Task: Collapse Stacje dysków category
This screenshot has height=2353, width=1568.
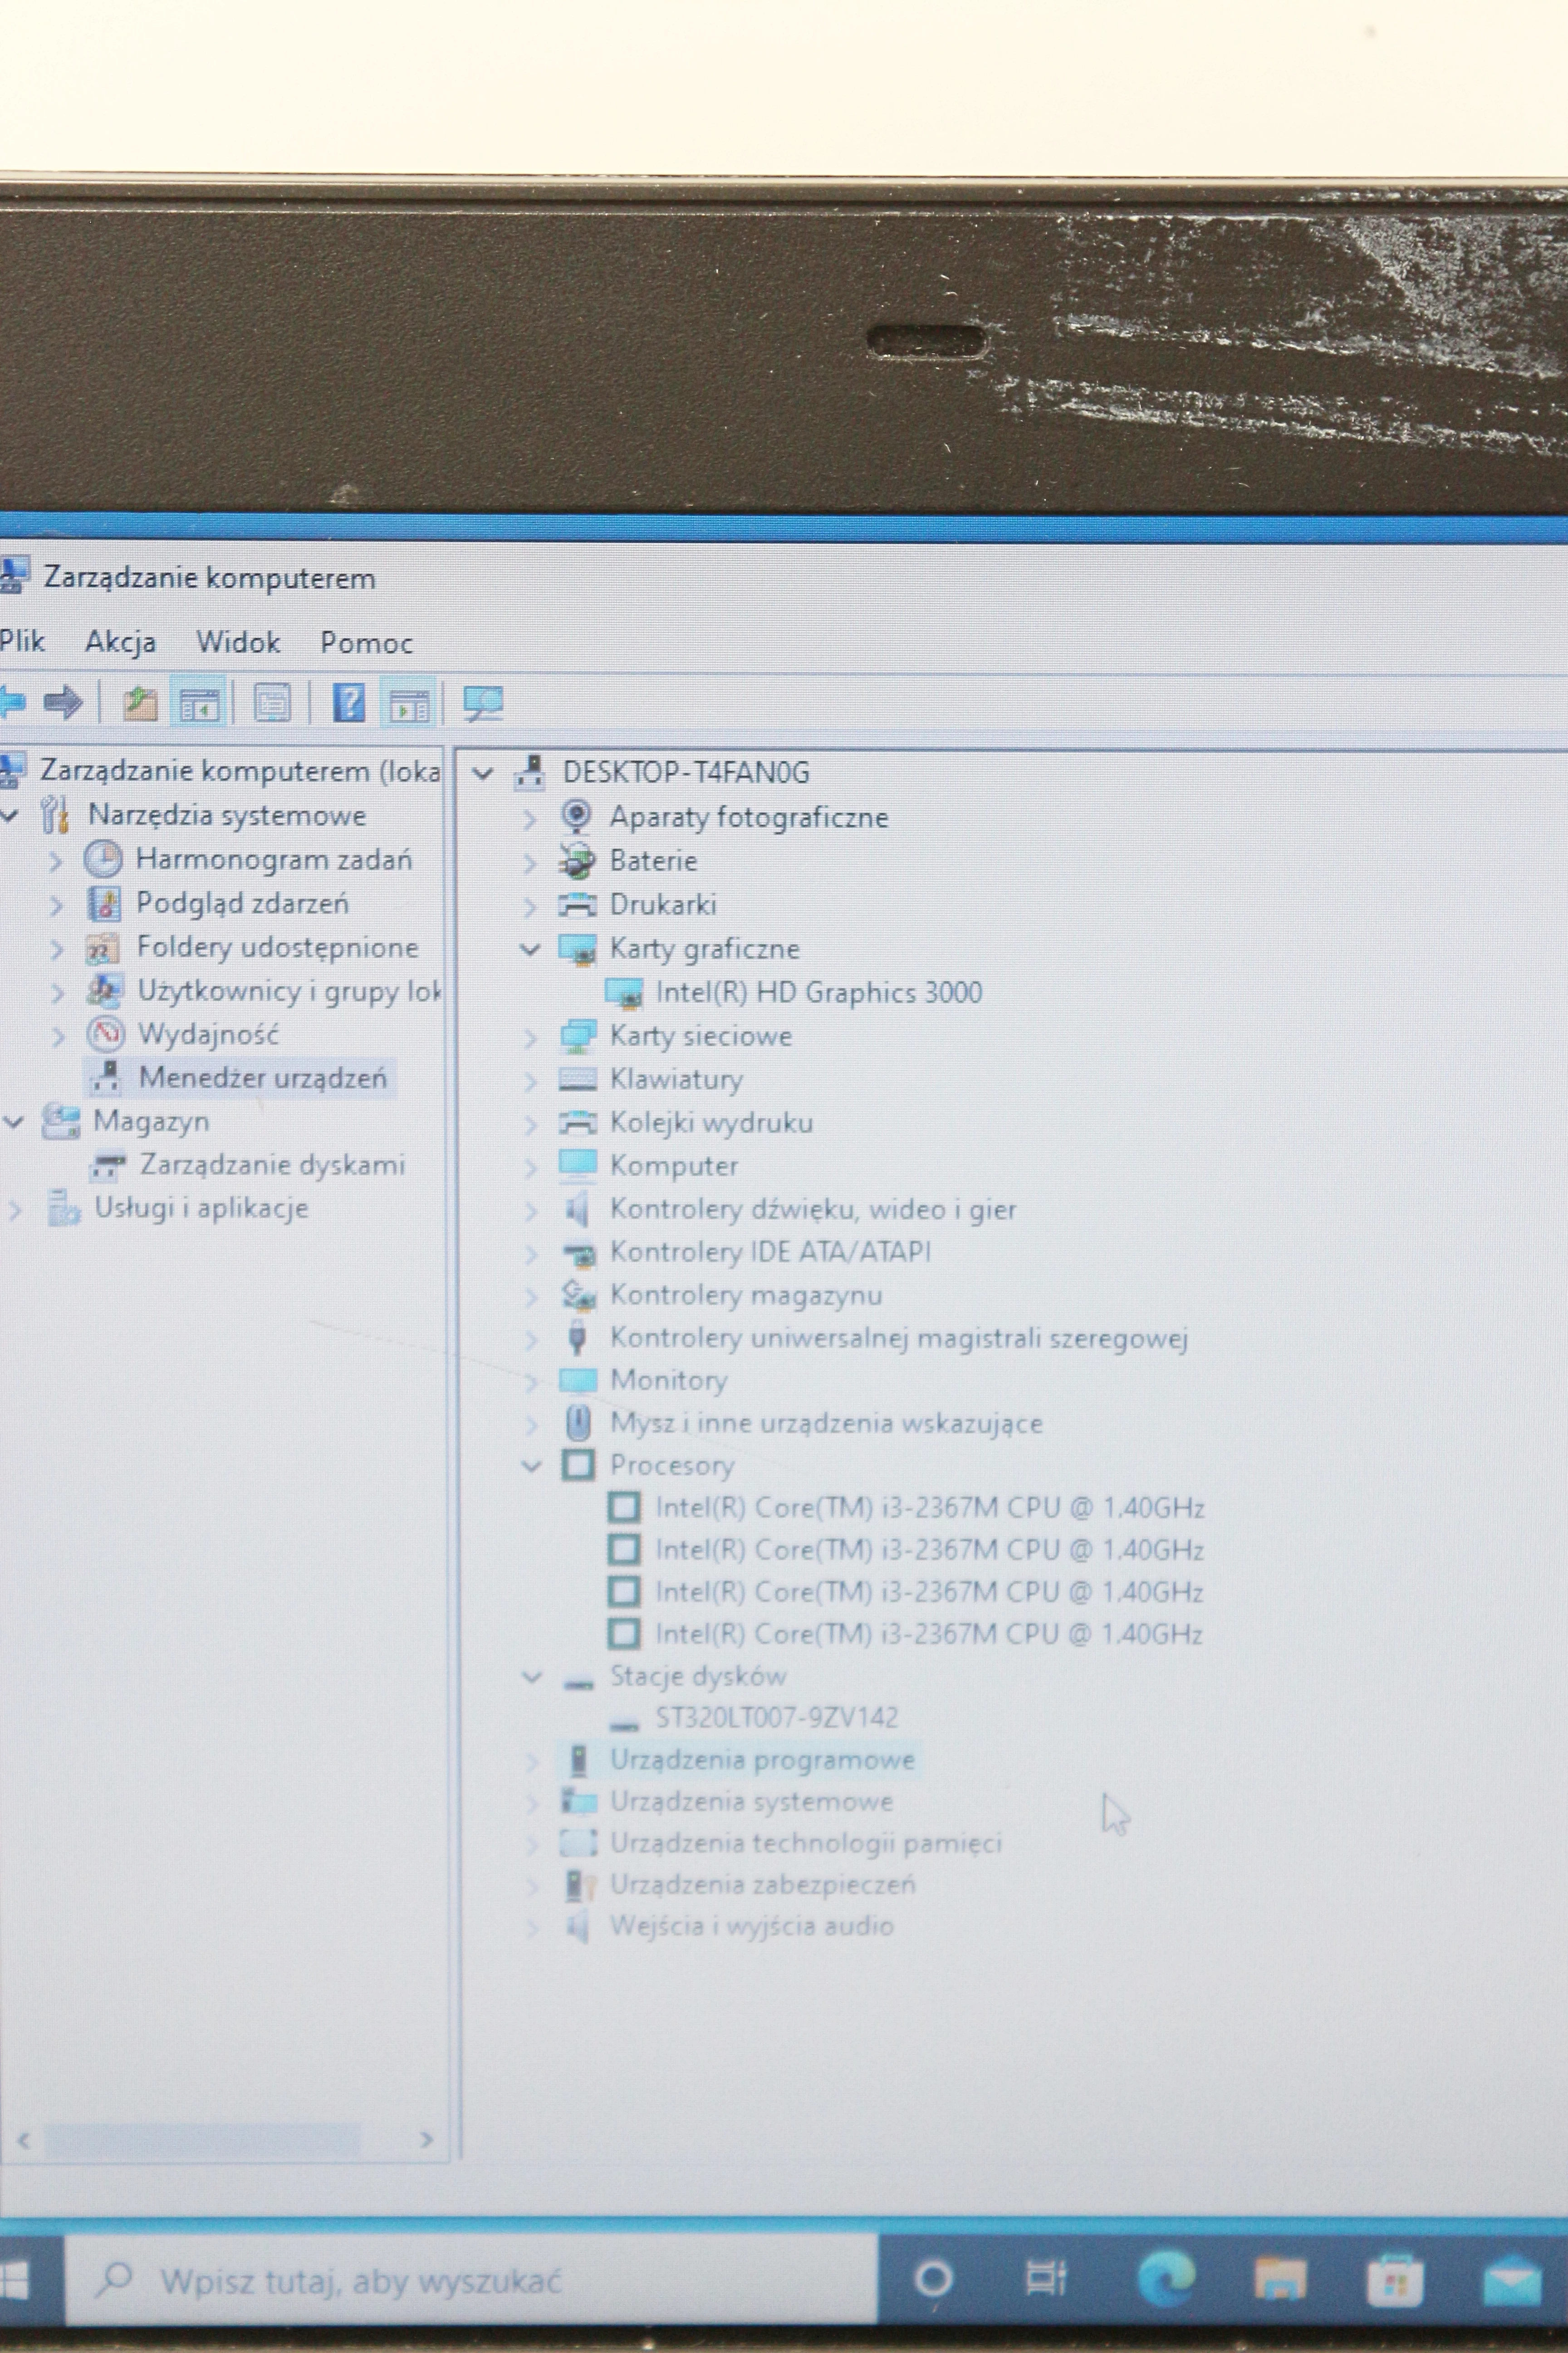Action: (533, 1678)
